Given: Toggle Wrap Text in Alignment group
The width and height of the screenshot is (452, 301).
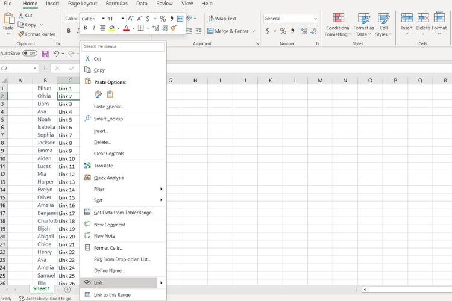Looking at the screenshot, I should [222, 19].
